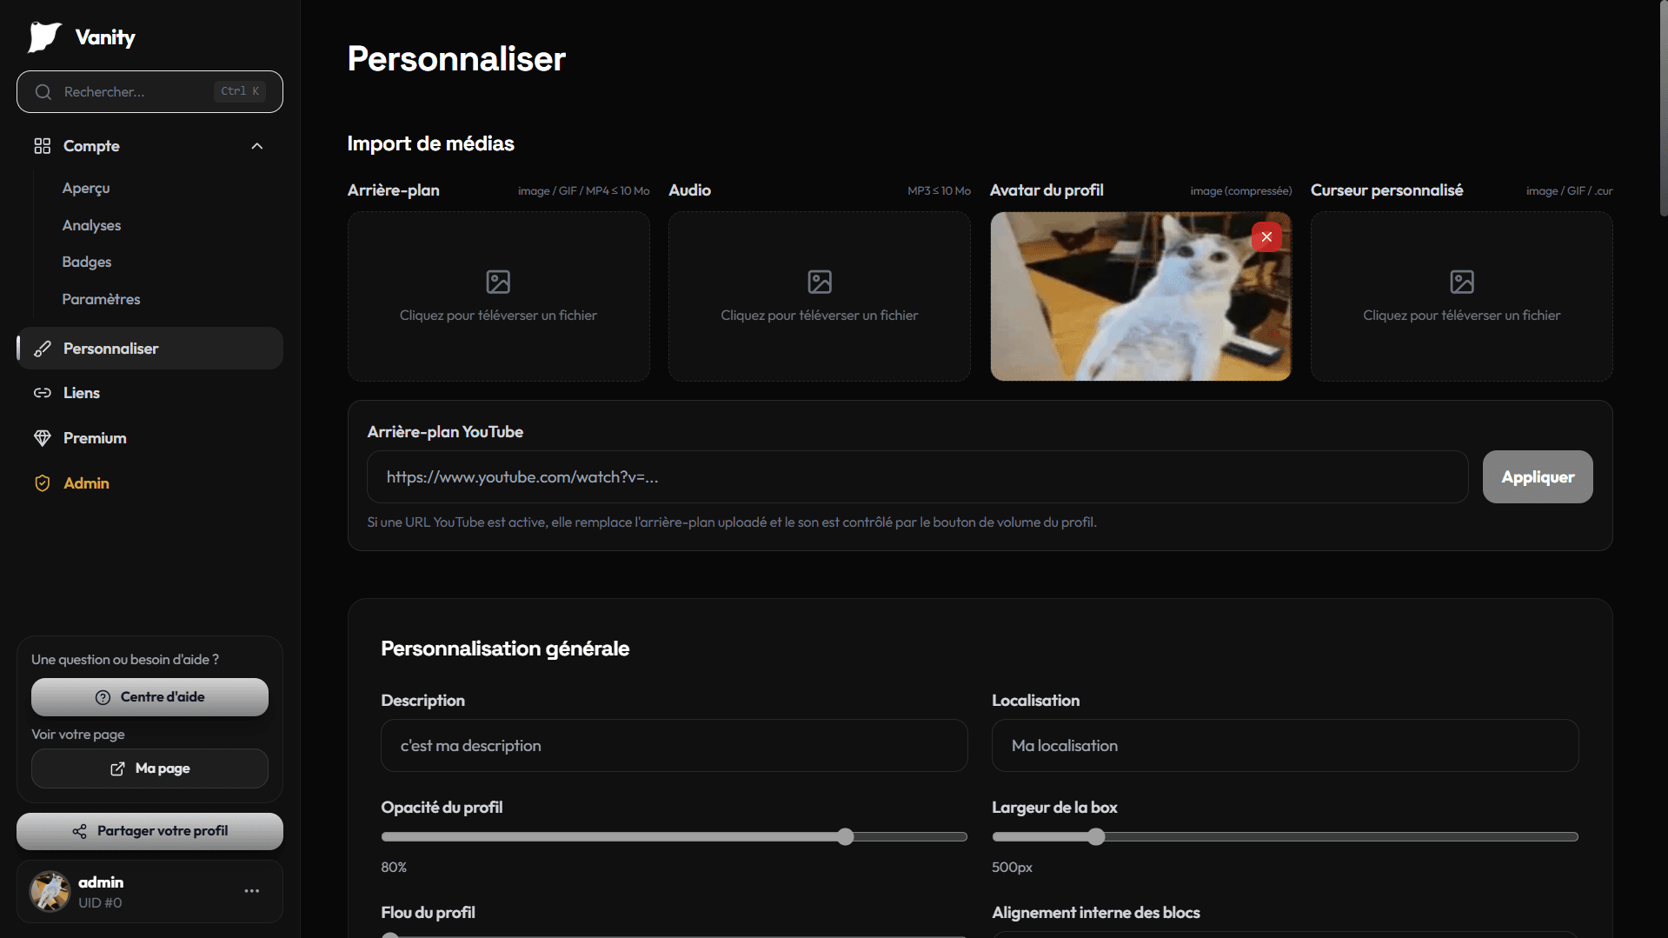Click the Ctrl K shortcut badge
The image size is (1668, 938).
[240, 91]
